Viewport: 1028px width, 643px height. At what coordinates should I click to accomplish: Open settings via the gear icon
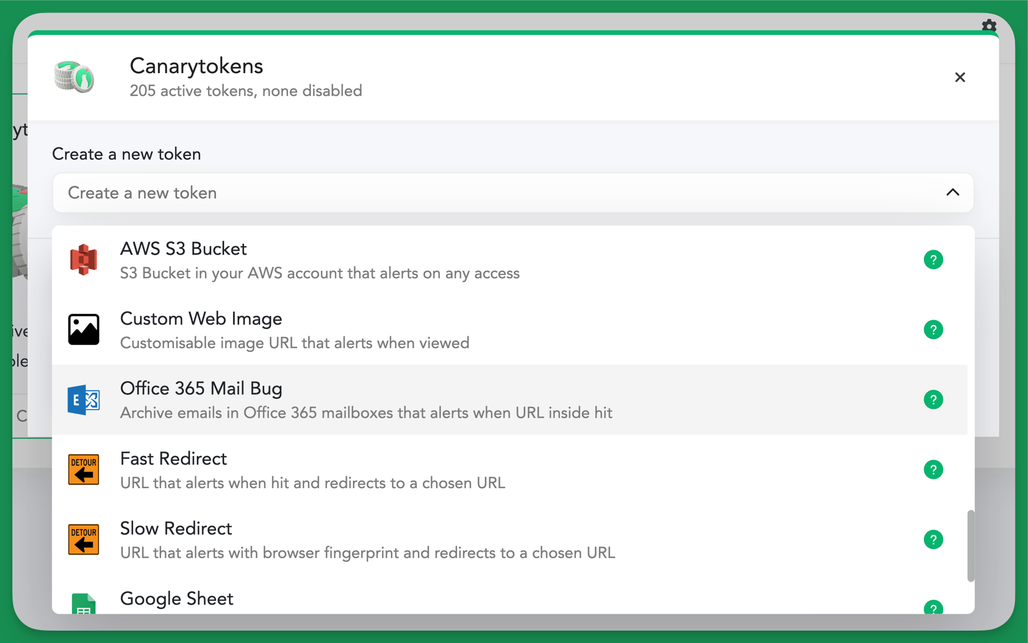(989, 26)
